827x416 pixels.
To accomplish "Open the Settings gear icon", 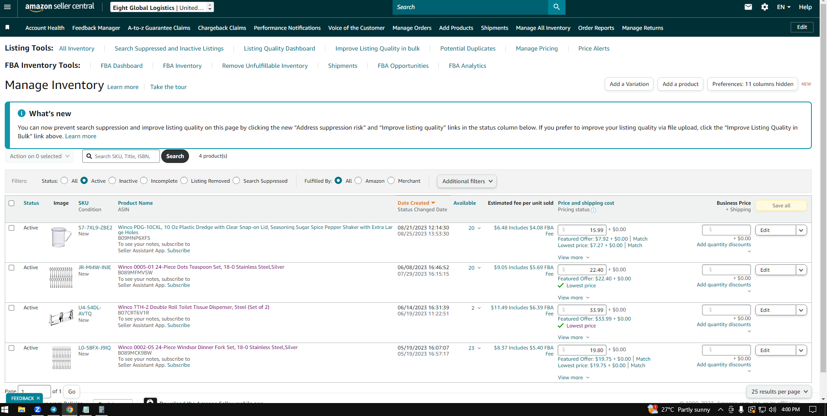I will point(765,7).
